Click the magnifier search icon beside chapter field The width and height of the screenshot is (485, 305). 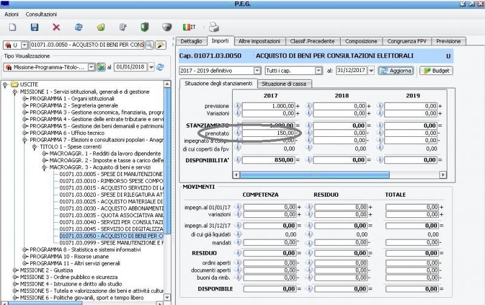coord(149,45)
